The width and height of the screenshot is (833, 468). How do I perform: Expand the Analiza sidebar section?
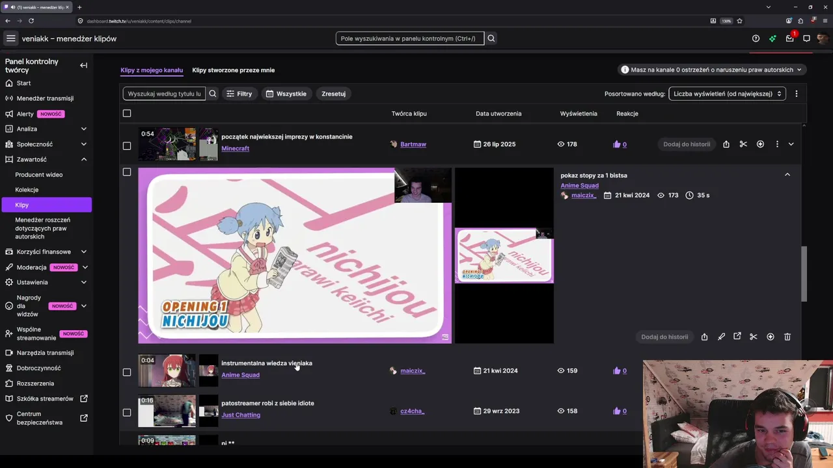click(83, 129)
